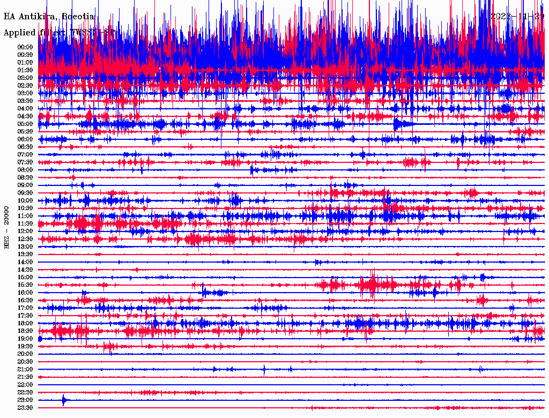Select the 23:00 time label
Image resolution: width=549 pixels, height=418 pixels.
(25, 400)
